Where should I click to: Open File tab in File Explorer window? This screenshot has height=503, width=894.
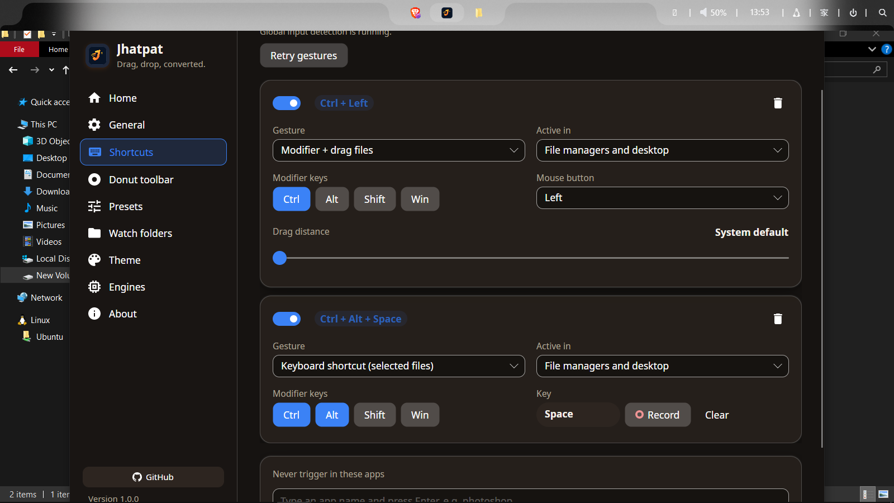pos(20,49)
